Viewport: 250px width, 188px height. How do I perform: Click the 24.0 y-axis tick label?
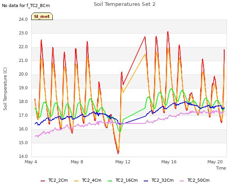[x=23, y=19]
